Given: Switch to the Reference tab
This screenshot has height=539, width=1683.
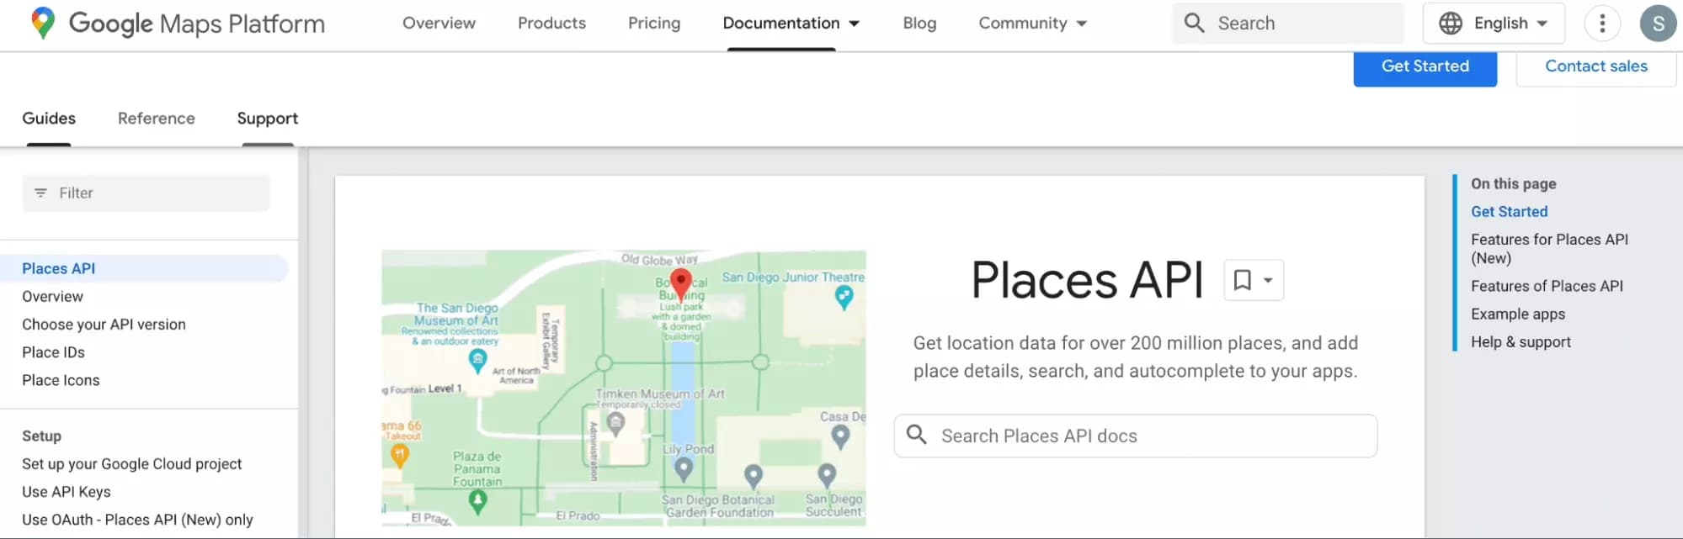Looking at the screenshot, I should click(157, 119).
